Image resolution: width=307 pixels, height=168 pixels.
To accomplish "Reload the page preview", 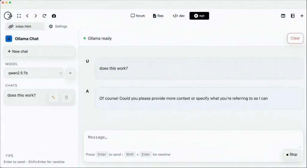I will (44, 16).
